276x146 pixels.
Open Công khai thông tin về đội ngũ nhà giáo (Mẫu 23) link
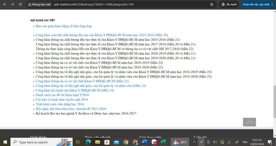pyautogui.click(x=91, y=86)
